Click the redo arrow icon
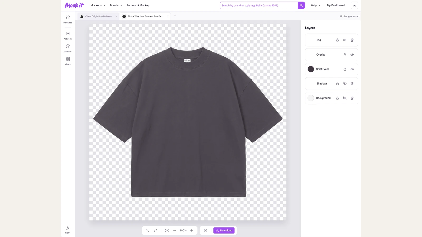Screen dimensions: 422x237 [155, 230]
